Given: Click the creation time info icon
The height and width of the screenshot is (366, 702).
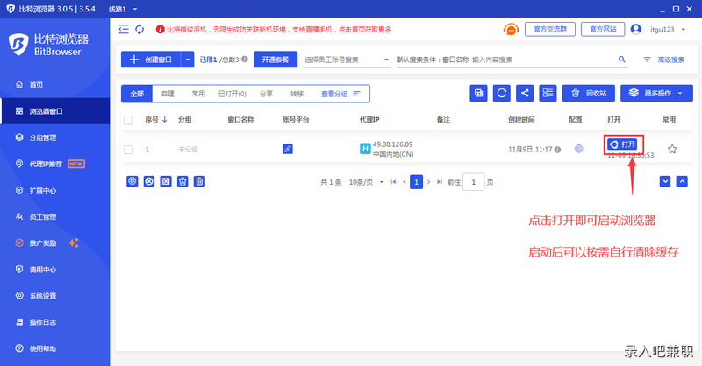Looking at the screenshot, I should click(557, 150).
